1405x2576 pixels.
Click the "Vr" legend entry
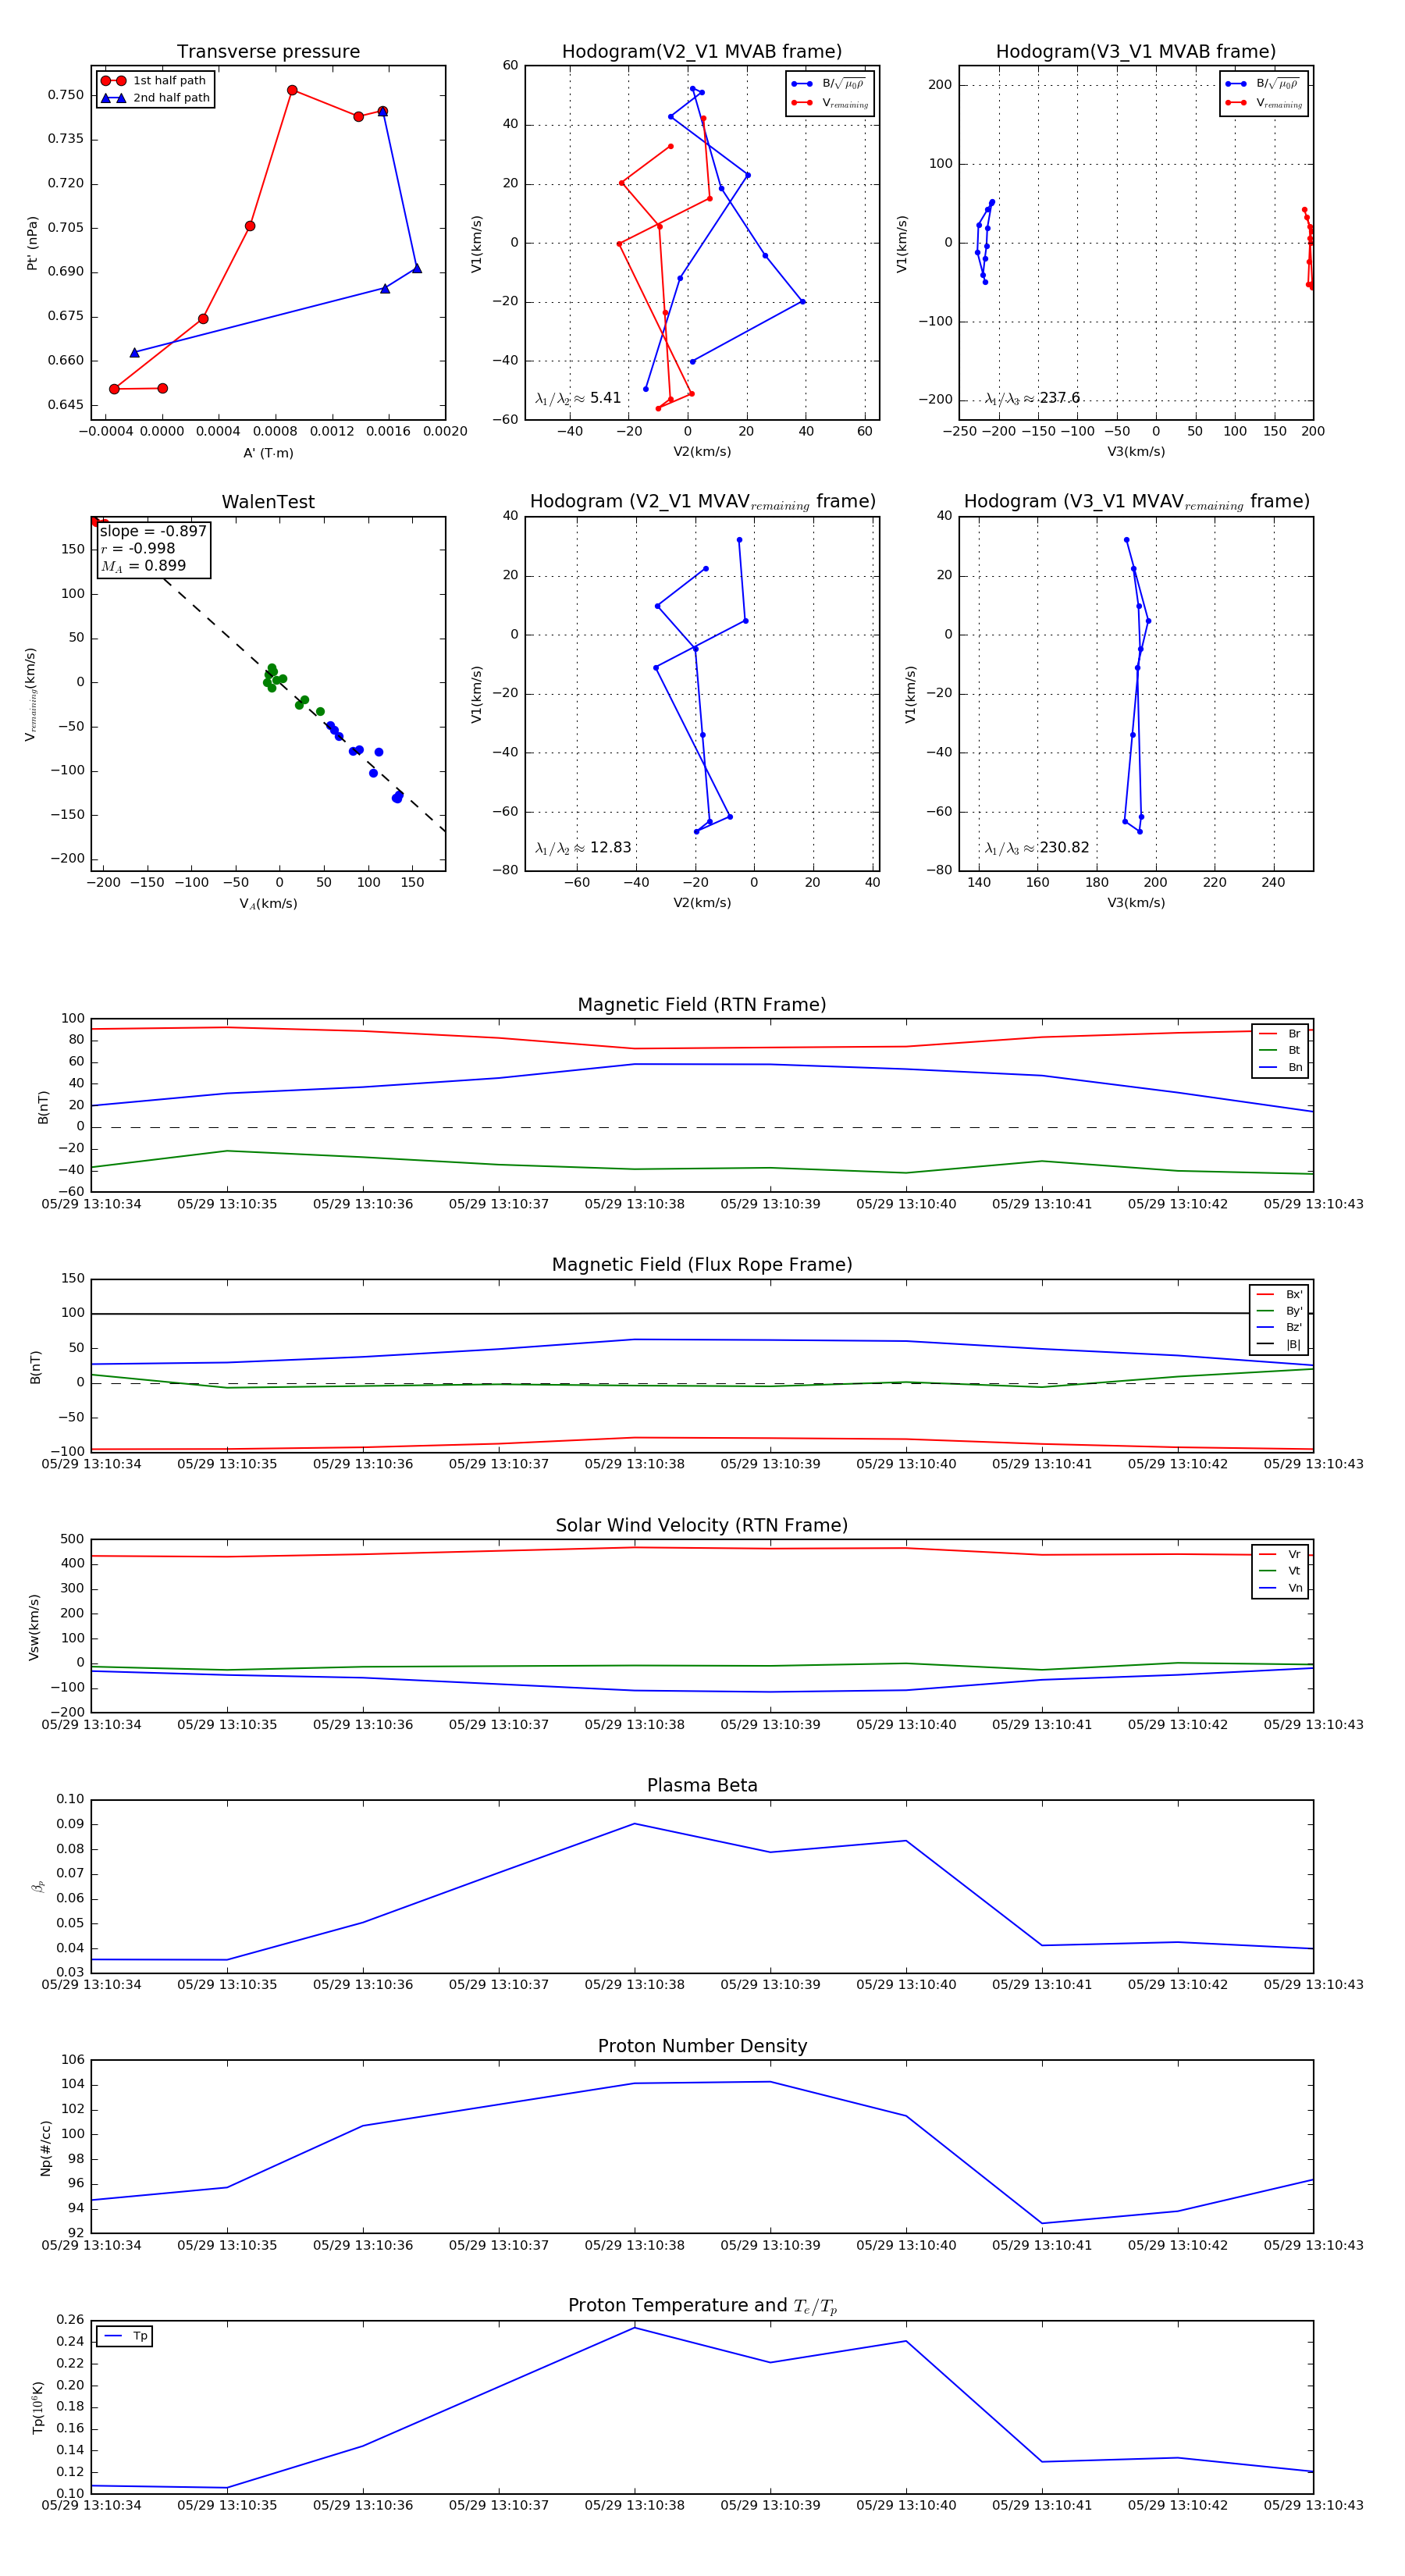click(x=1281, y=1555)
